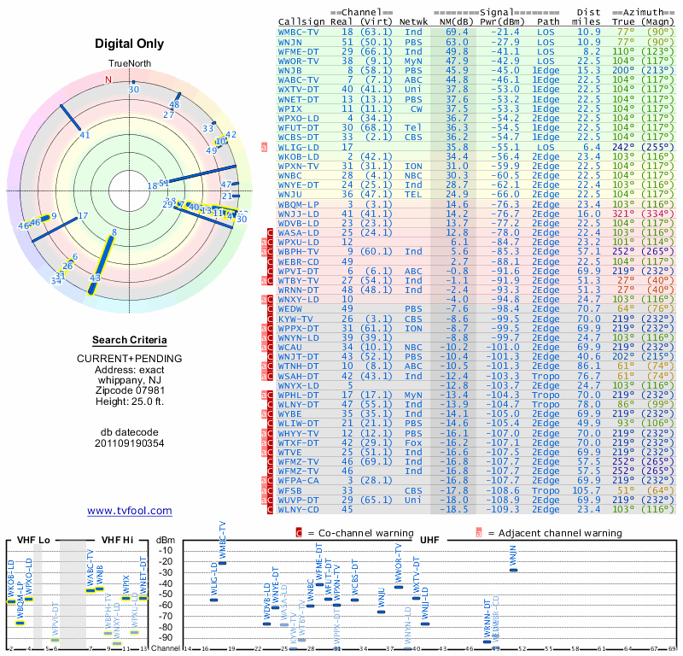
Task: Click the Digital Only heading
Action: [x=130, y=44]
